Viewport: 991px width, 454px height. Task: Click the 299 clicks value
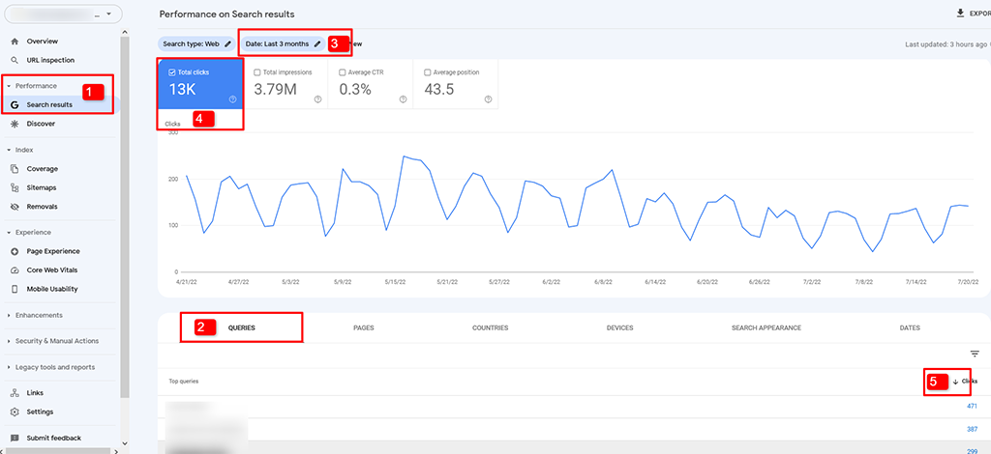tap(972, 451)
